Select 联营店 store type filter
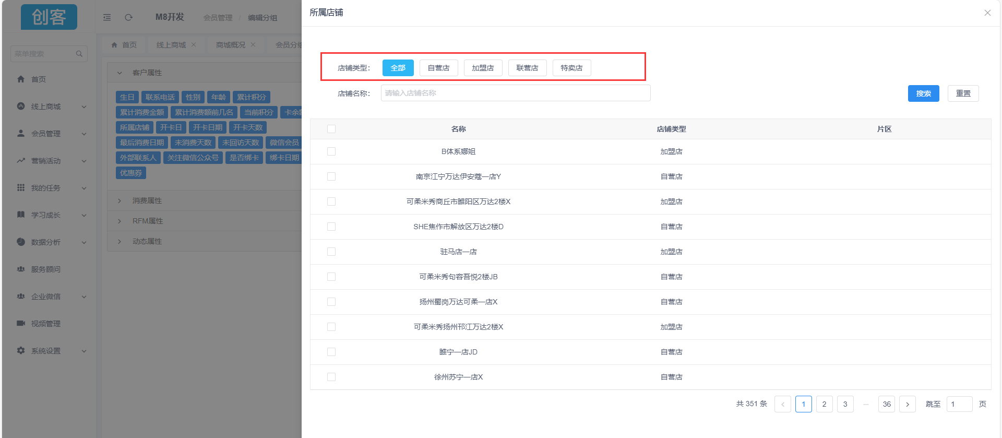The height and width of the screenshot is (438, 1002). (x=528, y=68)
